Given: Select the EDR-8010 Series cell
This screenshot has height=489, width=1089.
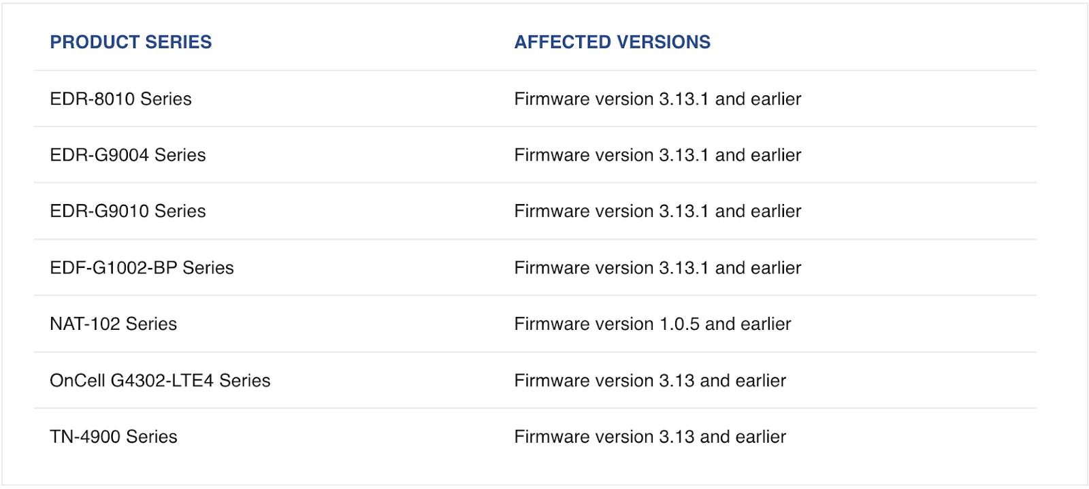Looking at the screenshot, I should 120,99.
